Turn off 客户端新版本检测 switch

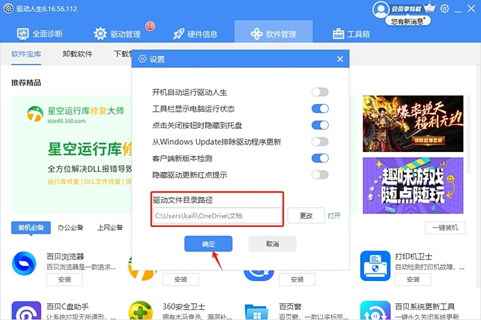point(320,158)
